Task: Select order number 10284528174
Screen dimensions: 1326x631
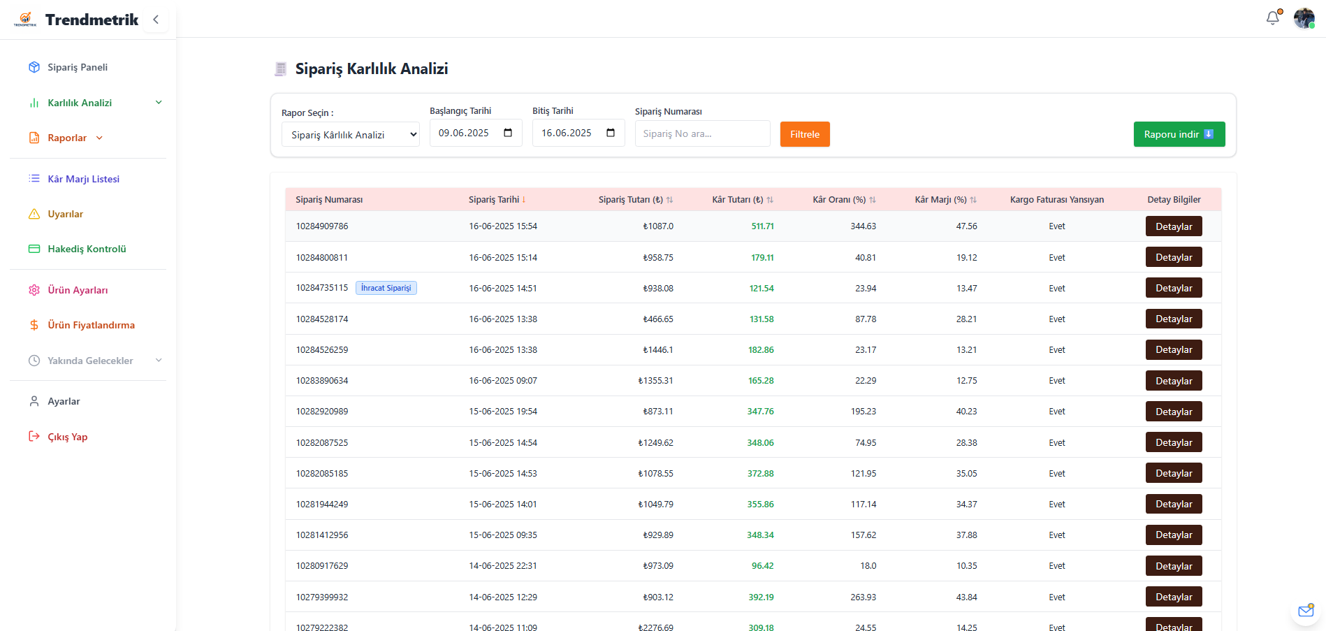Action: coord(322,319)
